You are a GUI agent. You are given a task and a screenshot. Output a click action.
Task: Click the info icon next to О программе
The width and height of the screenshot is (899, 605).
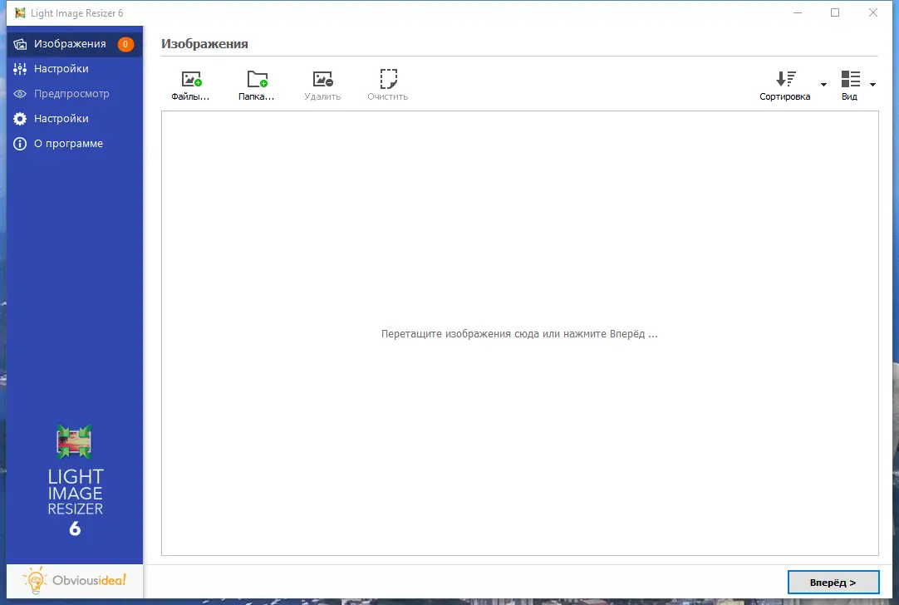pos(18,143)
